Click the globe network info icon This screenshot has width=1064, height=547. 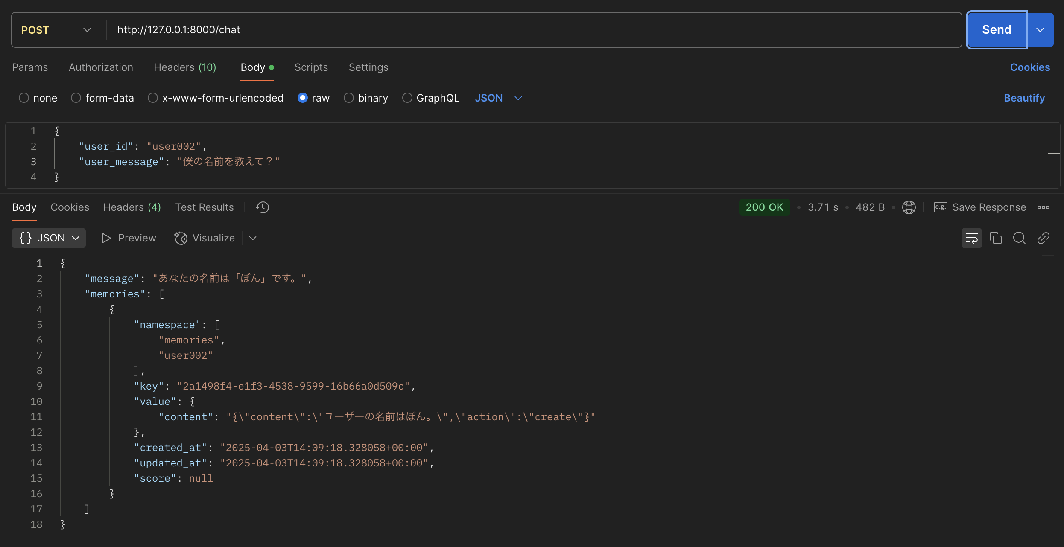point(909,207)
